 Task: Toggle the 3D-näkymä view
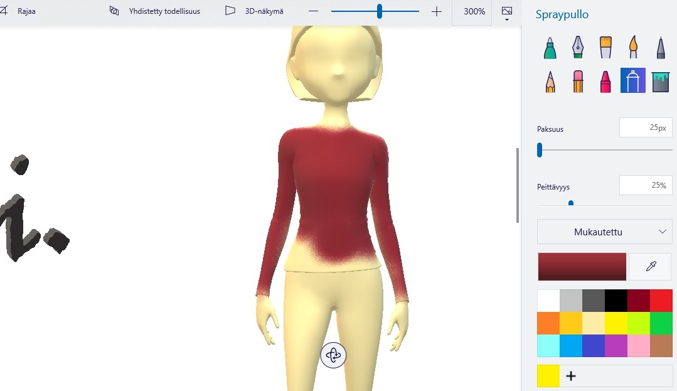click(255, 11)
